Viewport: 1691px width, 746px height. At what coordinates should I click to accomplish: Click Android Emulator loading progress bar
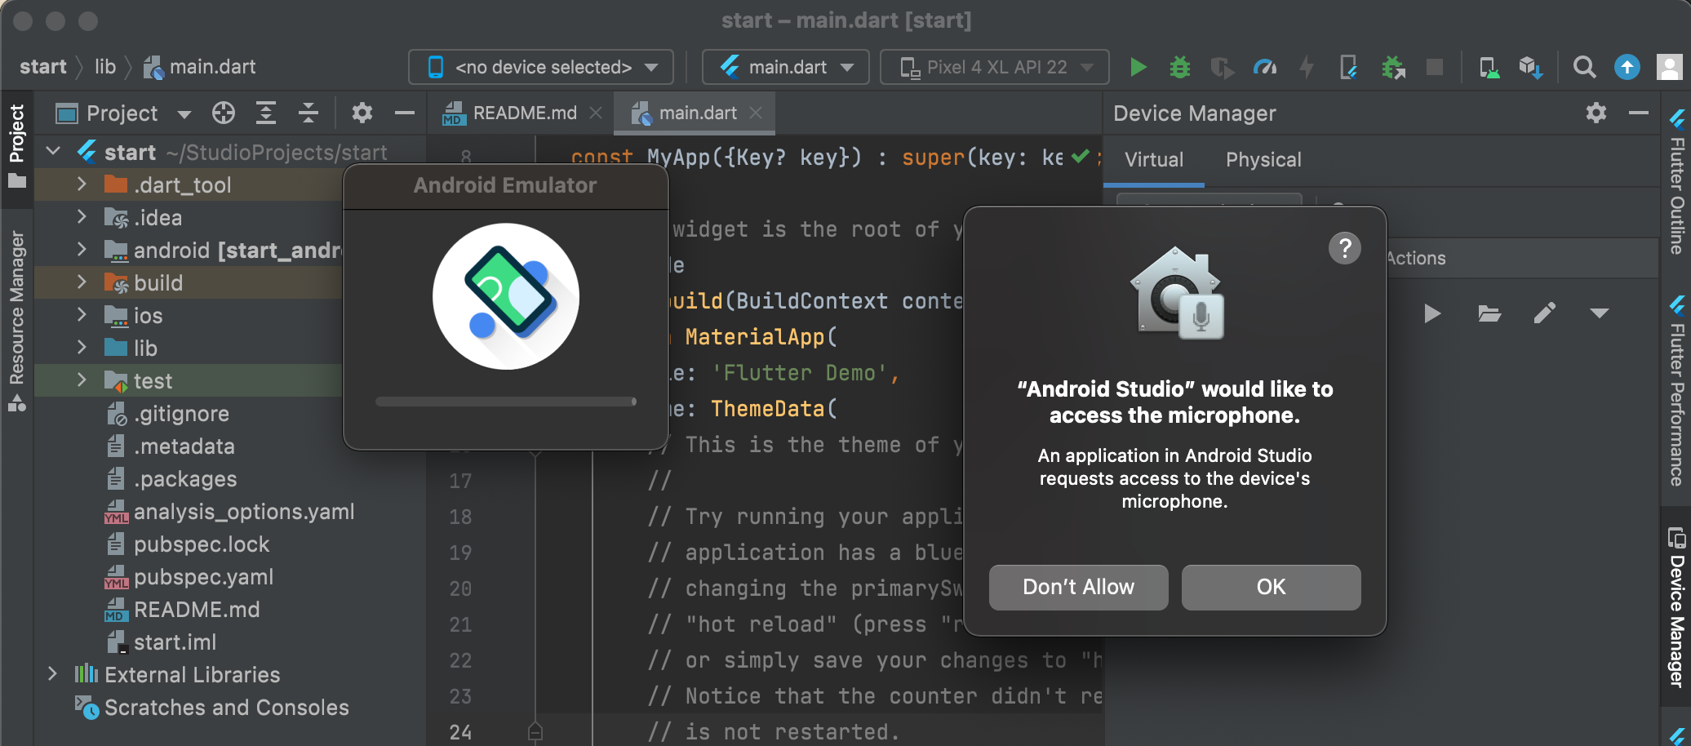tap(506, 402)
